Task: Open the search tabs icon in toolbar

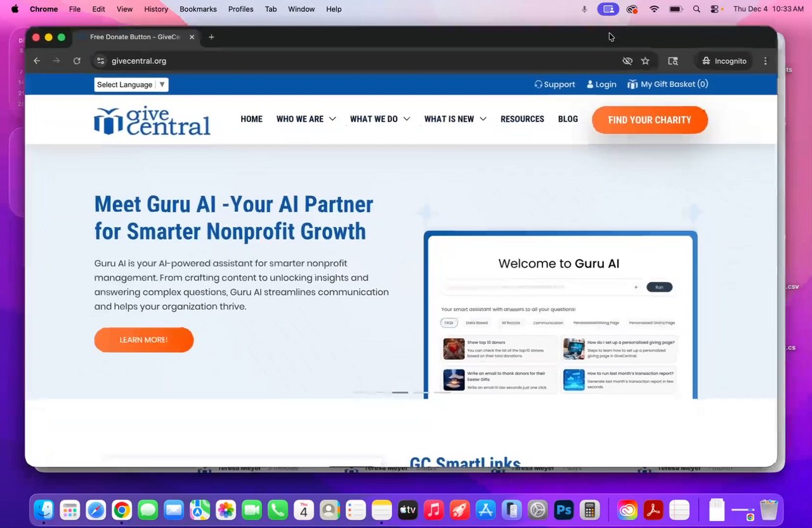Action: tap(673, 61)
